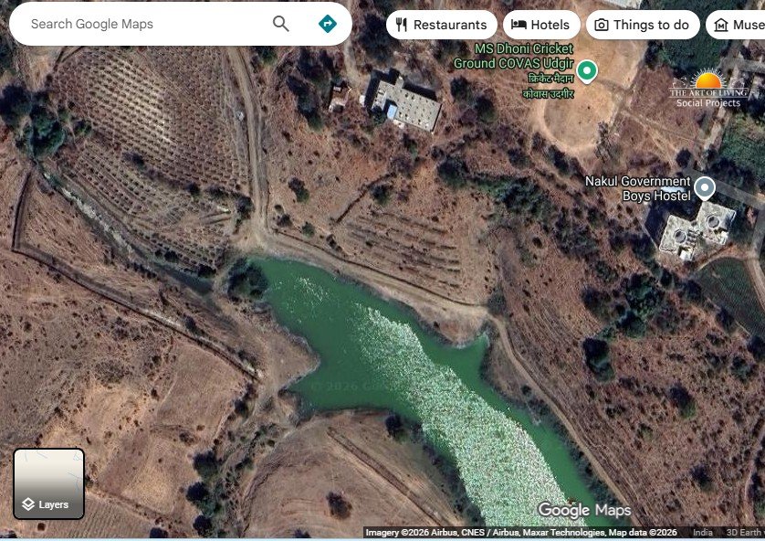Image resolution: width=765 pixels, height=541 pixels.
Task: Click the imagery attribution text in the footer
Action: tap(521, 532)
